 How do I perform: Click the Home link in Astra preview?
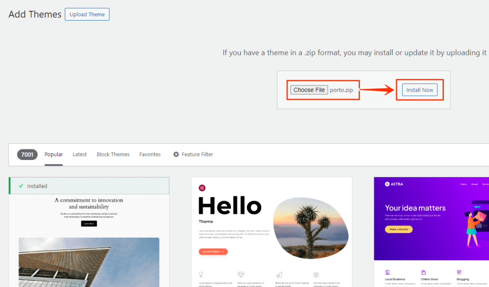(x=463, y=184)
